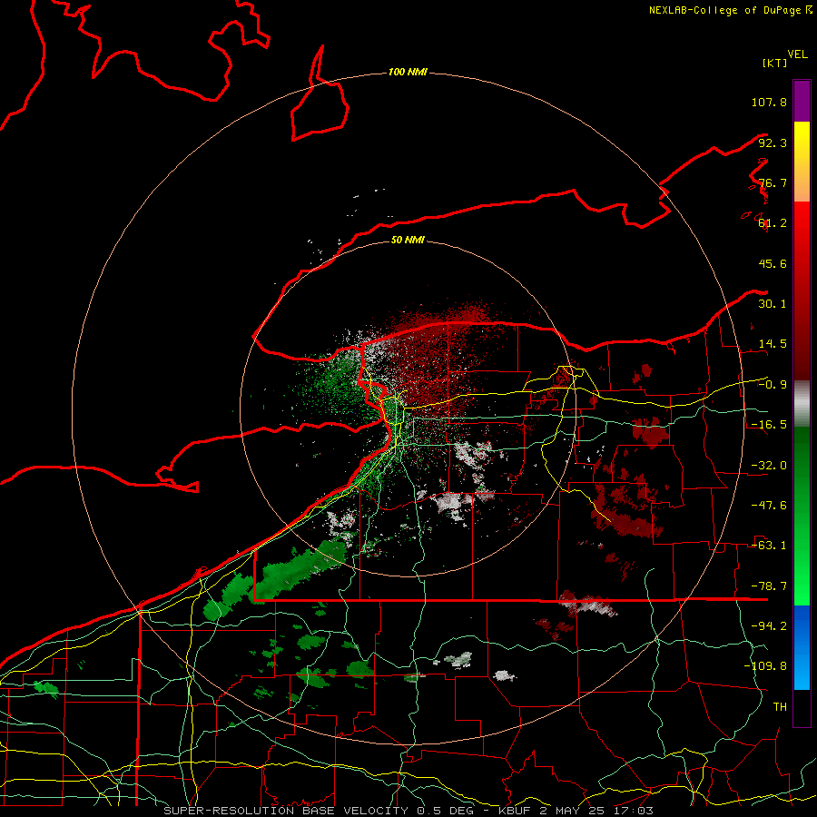Click the -109.8 legend value
The width and height of the screenshot is (817, 817).
tap(765, 666)
